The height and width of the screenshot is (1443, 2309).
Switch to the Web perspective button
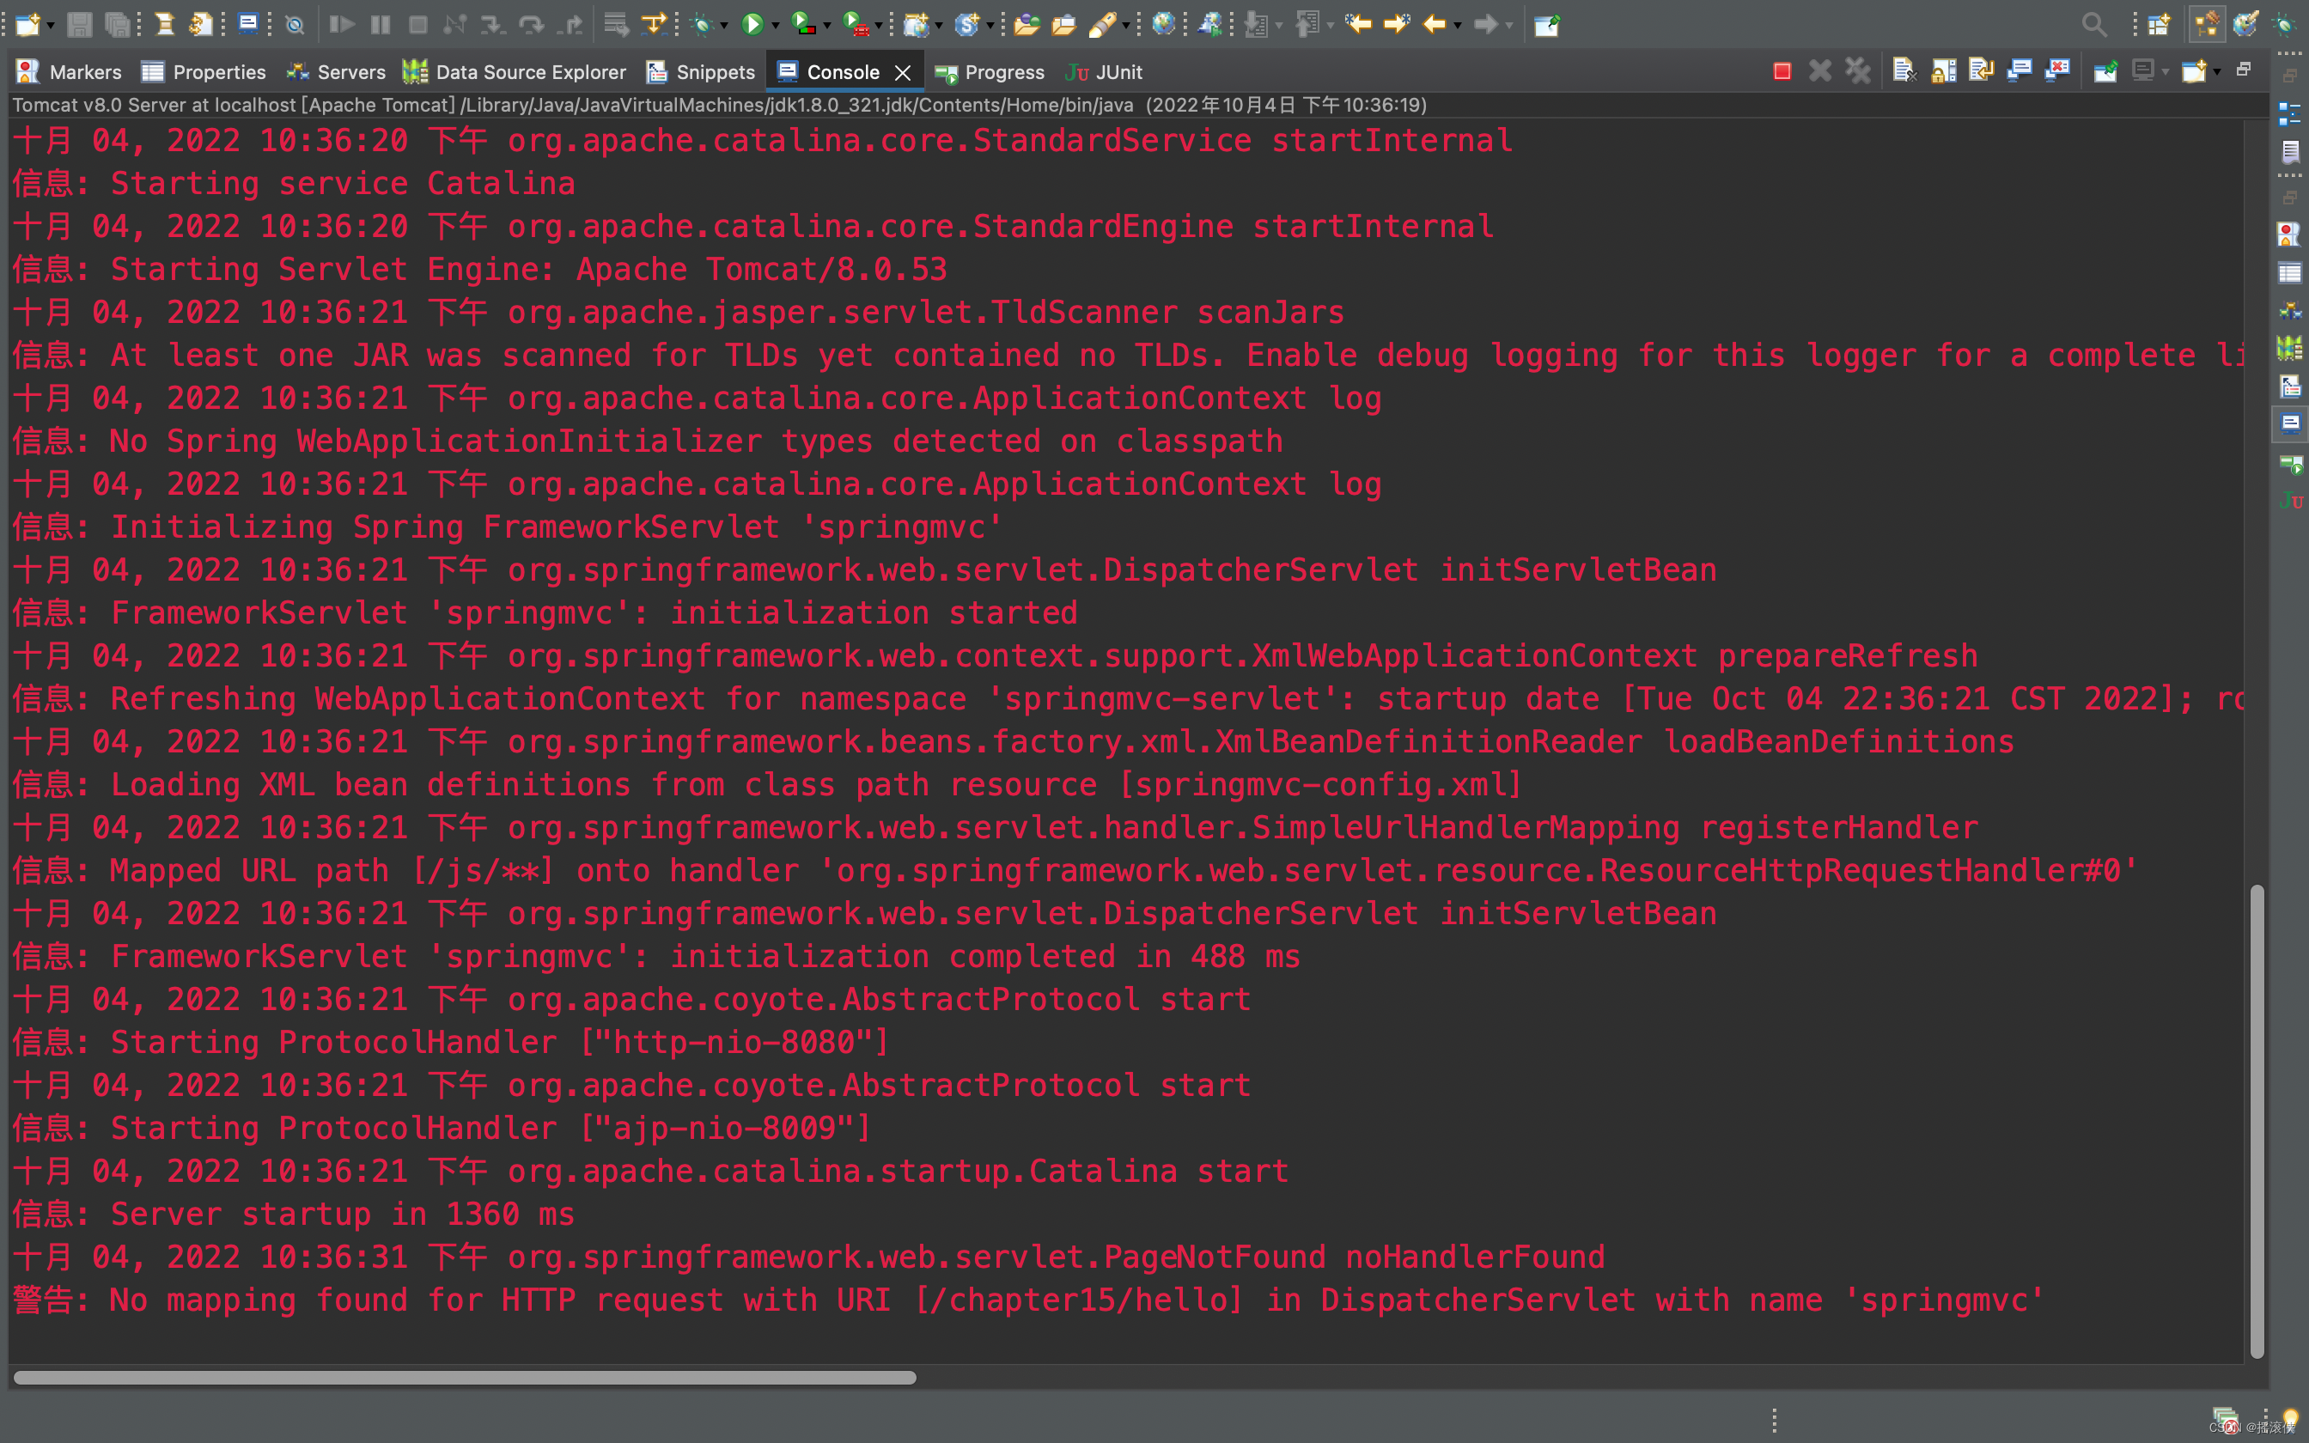[2245, 24]
